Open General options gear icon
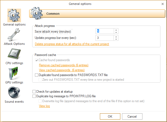 pyautogui.click(x=14, y=15)
